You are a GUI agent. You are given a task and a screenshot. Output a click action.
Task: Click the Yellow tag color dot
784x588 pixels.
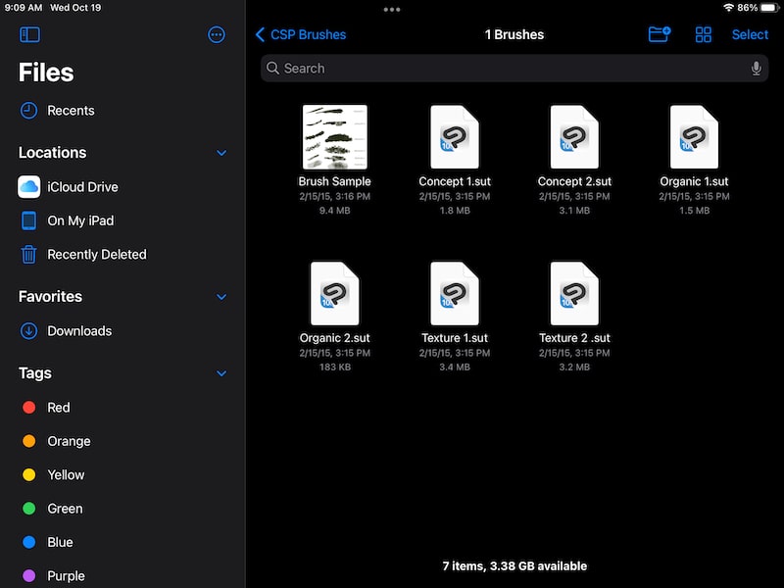point(29,474)
